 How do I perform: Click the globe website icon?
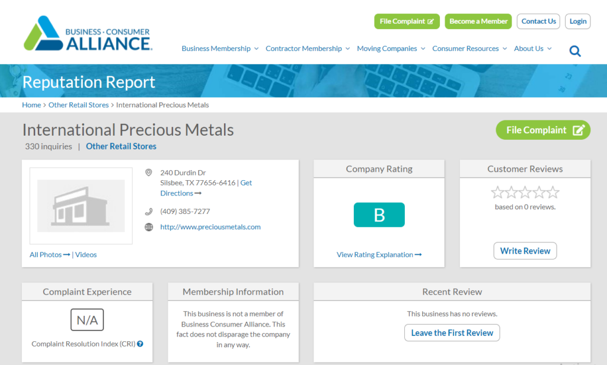[x=149, y=227]
